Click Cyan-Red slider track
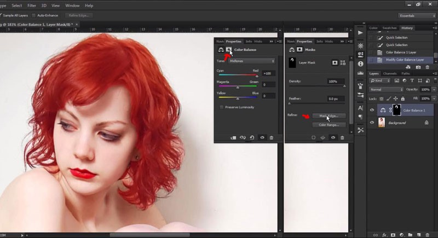Viewport: 438px width, 238px height. [238, 75]
